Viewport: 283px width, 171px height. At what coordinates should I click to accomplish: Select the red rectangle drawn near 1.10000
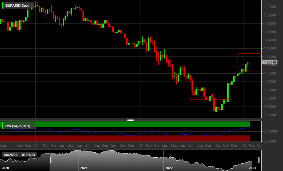(x=249, y=62)
